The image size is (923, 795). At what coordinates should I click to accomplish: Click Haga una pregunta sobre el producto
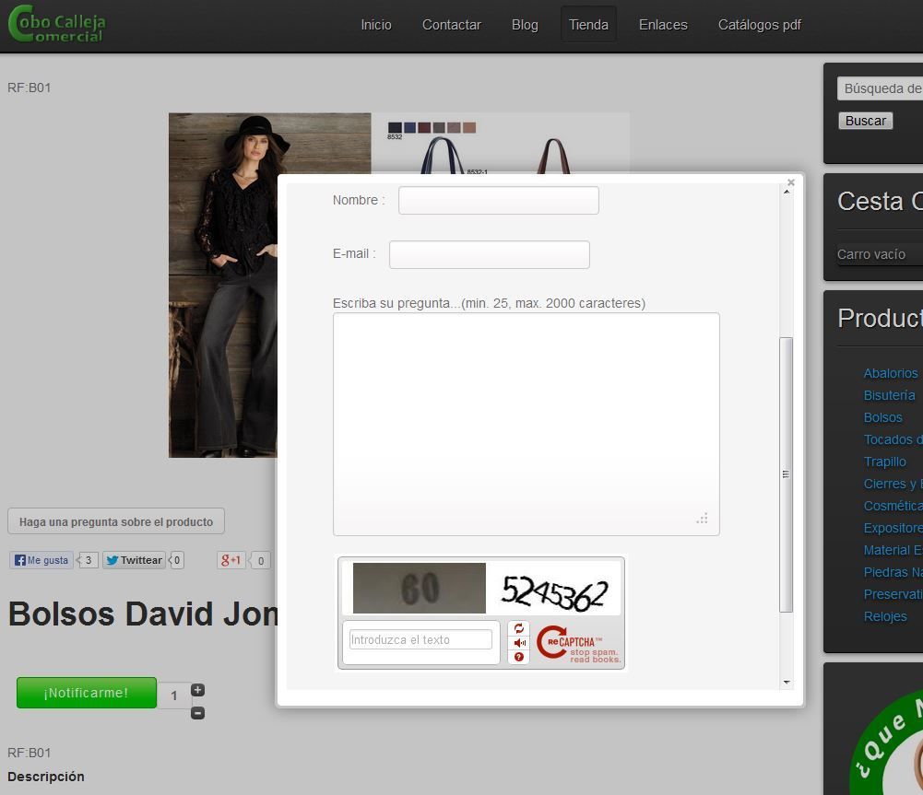pos(116,521)
